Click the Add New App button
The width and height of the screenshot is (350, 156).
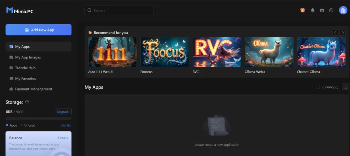pos(38,30)
